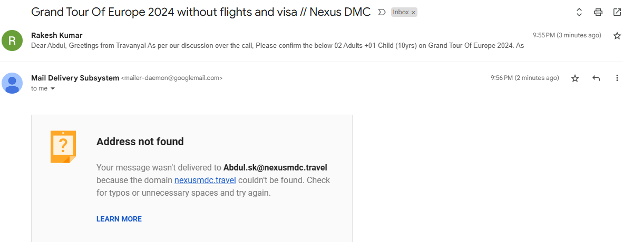
Task: Star the Mail Delivery Subsystem message
Action: (575, 78)
